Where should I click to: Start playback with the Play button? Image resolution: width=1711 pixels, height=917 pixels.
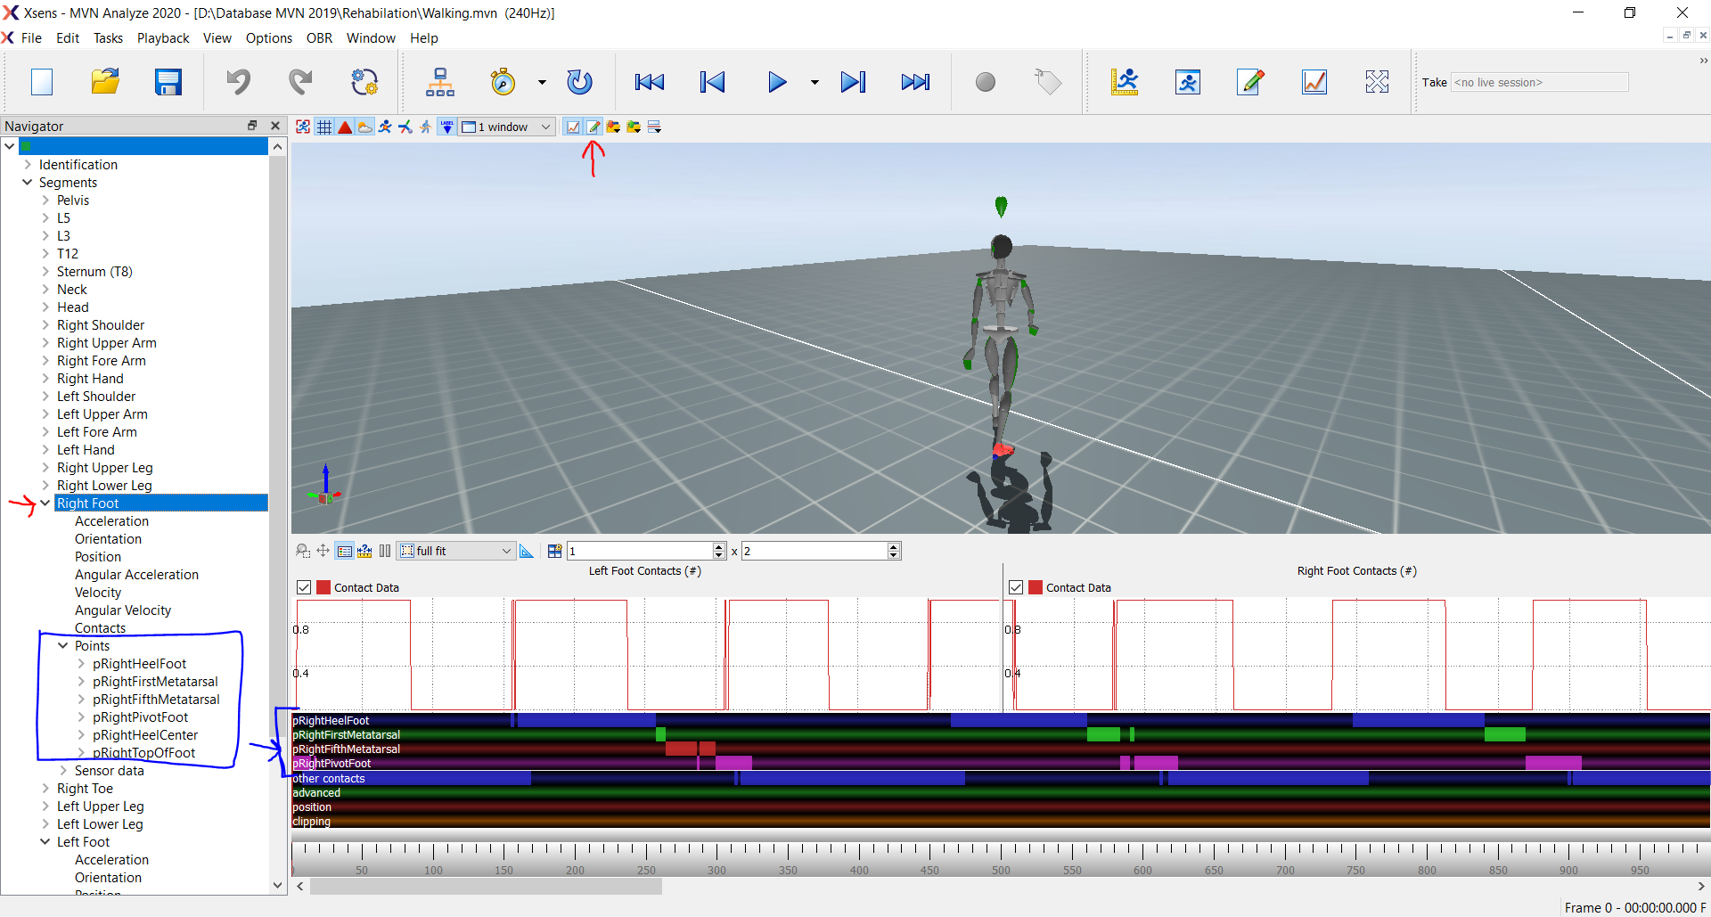[777, 82]
